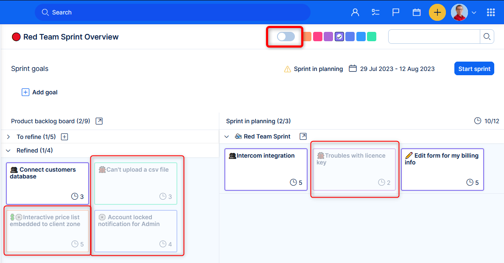Screen dimensions: 504x263
Task: Collapse the Red Team Sprint group
Action: [227, 136]
